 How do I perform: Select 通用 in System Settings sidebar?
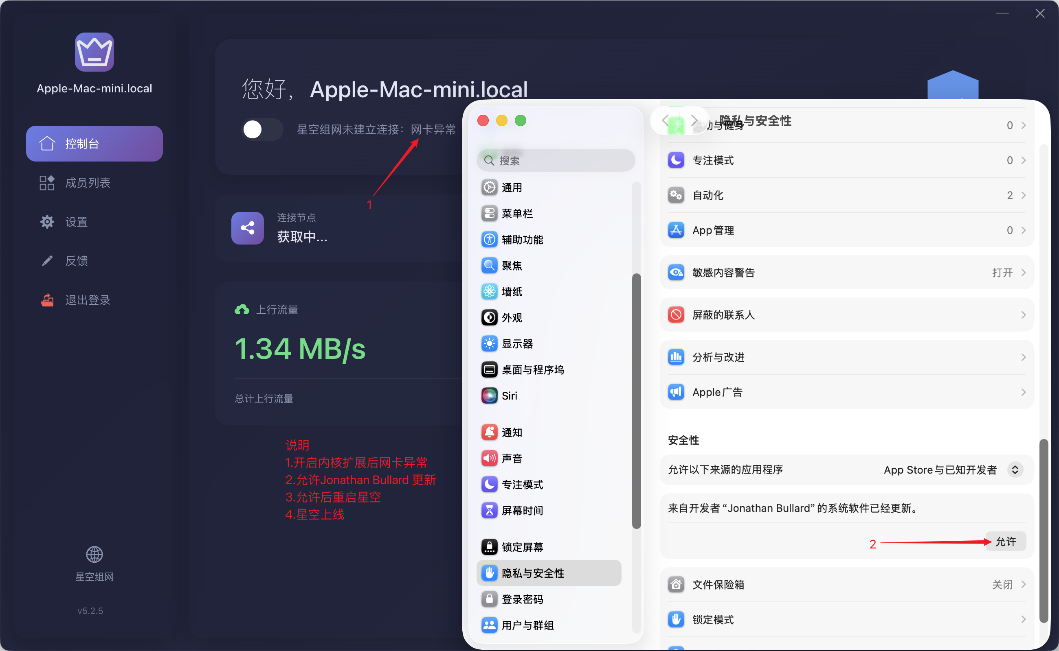511,187
